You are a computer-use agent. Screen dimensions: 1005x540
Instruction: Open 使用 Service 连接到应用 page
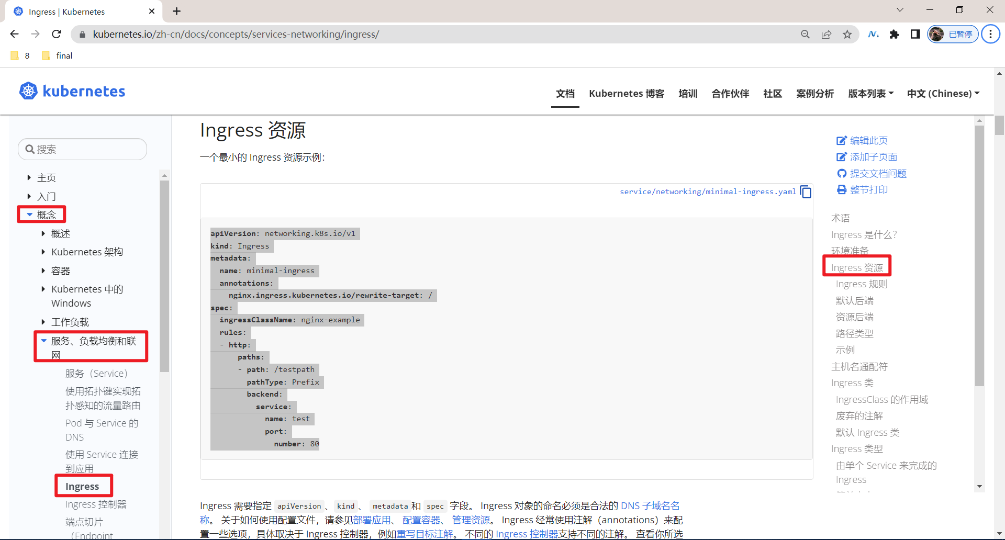pyautogui.click(x=102, y=461)
